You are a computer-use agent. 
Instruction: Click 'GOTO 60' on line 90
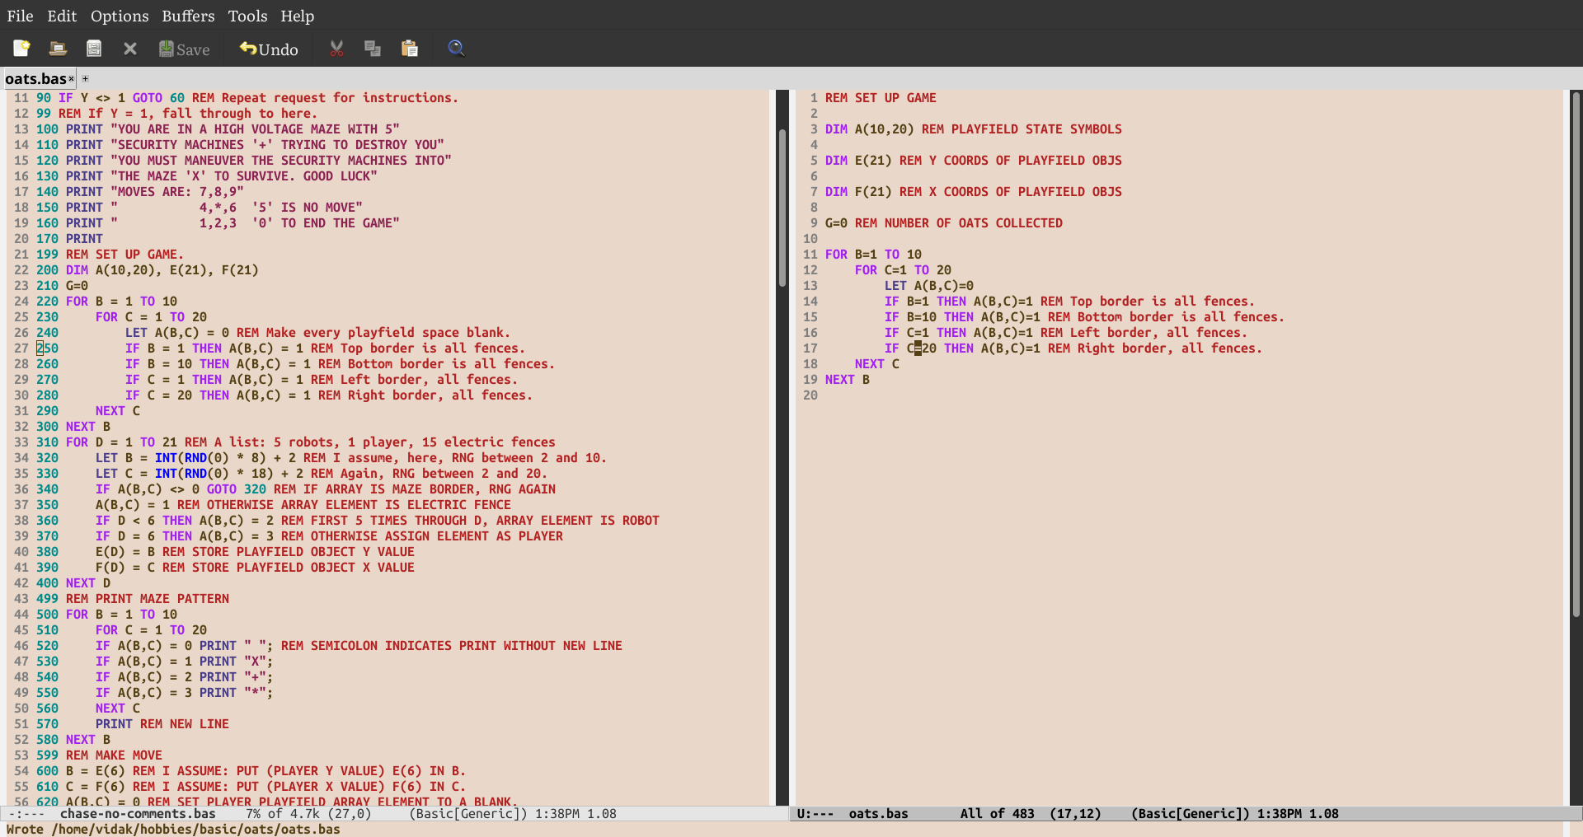pos(158,98)
